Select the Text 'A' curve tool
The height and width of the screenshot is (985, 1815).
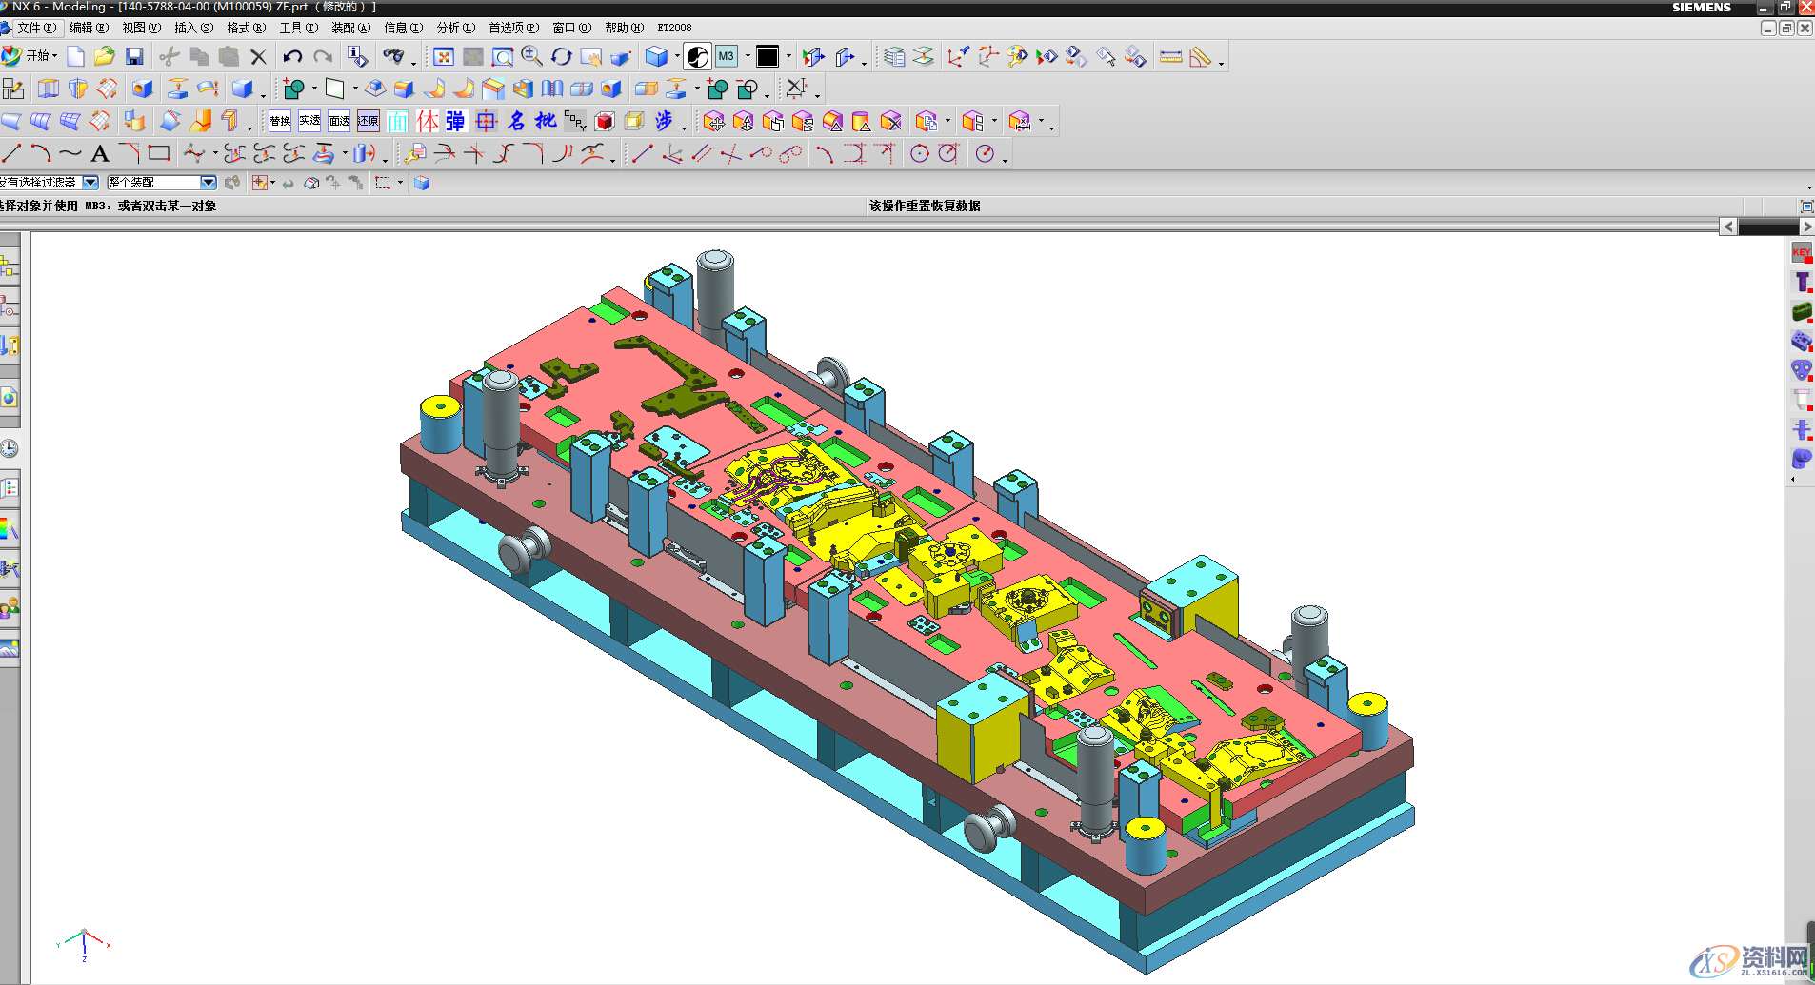100,153
